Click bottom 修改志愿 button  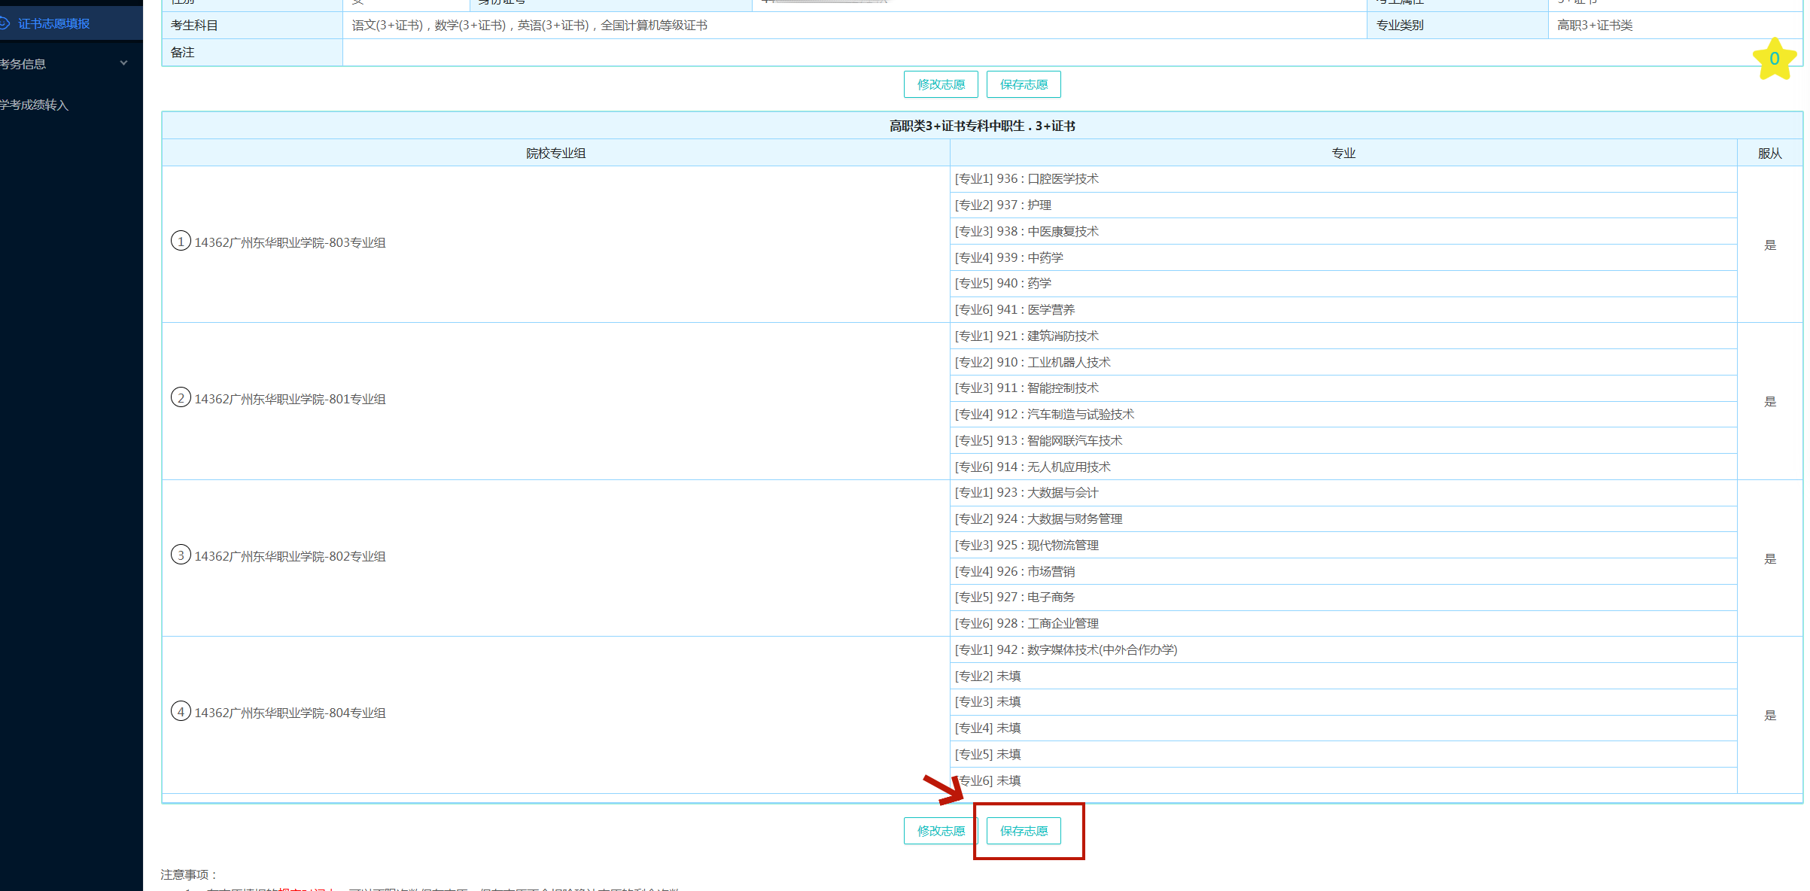click(x=941, y=831)
